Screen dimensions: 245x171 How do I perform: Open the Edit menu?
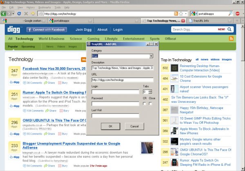[x=11, y=7]
